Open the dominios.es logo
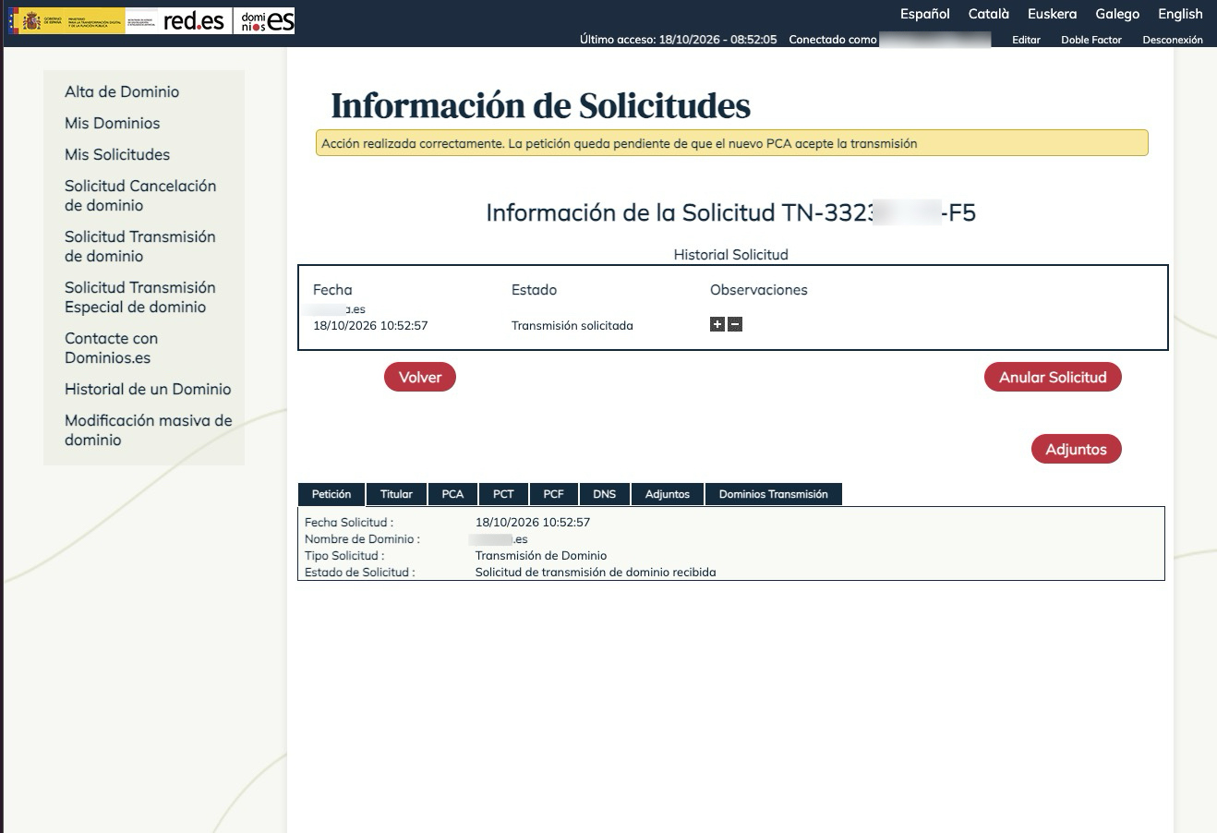 (265, 20)
